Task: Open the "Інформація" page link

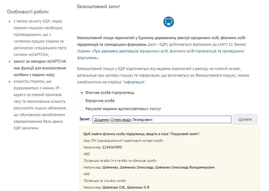Action: (134, 82)
